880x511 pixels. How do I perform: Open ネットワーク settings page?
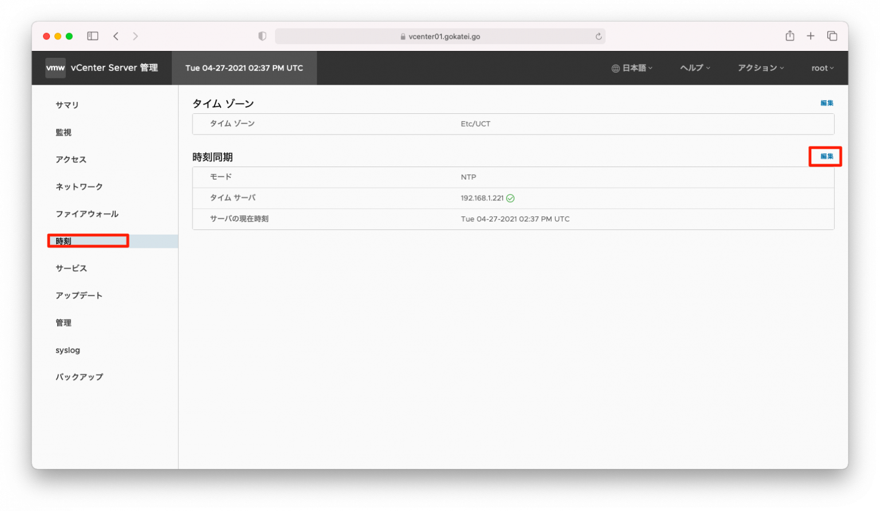[79, 187]
